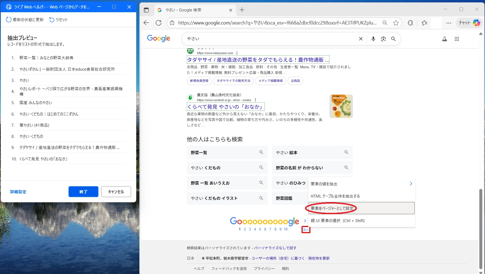The image size is (485, 274).
Task: Search related query 野菜一覧
Action: click(x=227, y=152)
